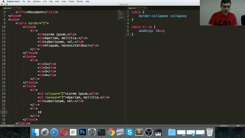Click the 'padding' property in CSS pane
The width and height of the screenshot is (245, 138).
(x=145, y=31)
